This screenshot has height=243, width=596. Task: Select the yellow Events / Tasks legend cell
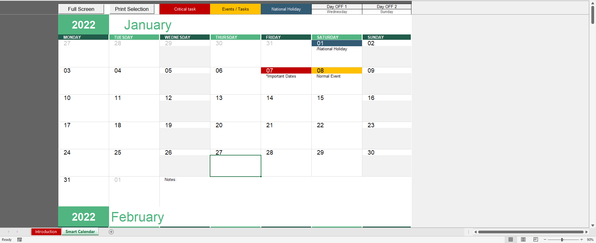click(x=236, y=9)
